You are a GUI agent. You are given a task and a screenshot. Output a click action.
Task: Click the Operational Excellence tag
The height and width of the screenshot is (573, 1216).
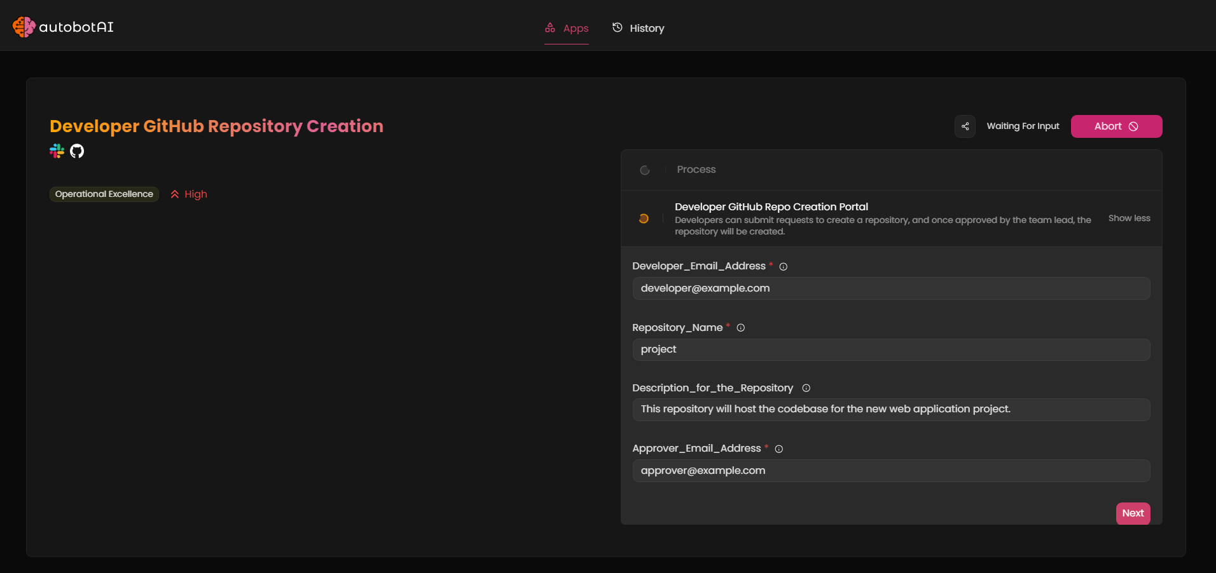[104, 194]
